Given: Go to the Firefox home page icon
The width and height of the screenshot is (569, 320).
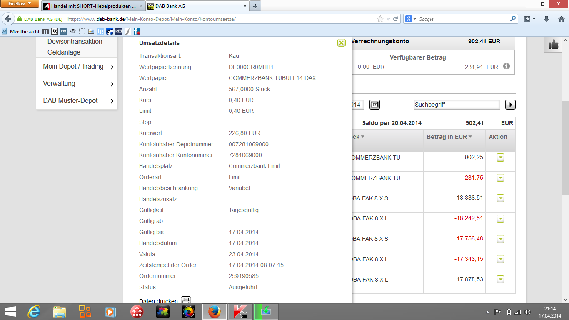Looking at the screenshot, I should click(x=561, y=19).
